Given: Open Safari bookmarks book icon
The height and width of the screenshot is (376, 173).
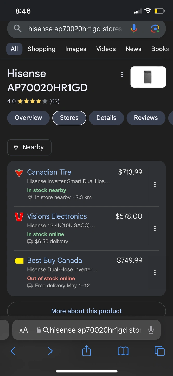Looking at the screenshot, I should coord(123,351).
